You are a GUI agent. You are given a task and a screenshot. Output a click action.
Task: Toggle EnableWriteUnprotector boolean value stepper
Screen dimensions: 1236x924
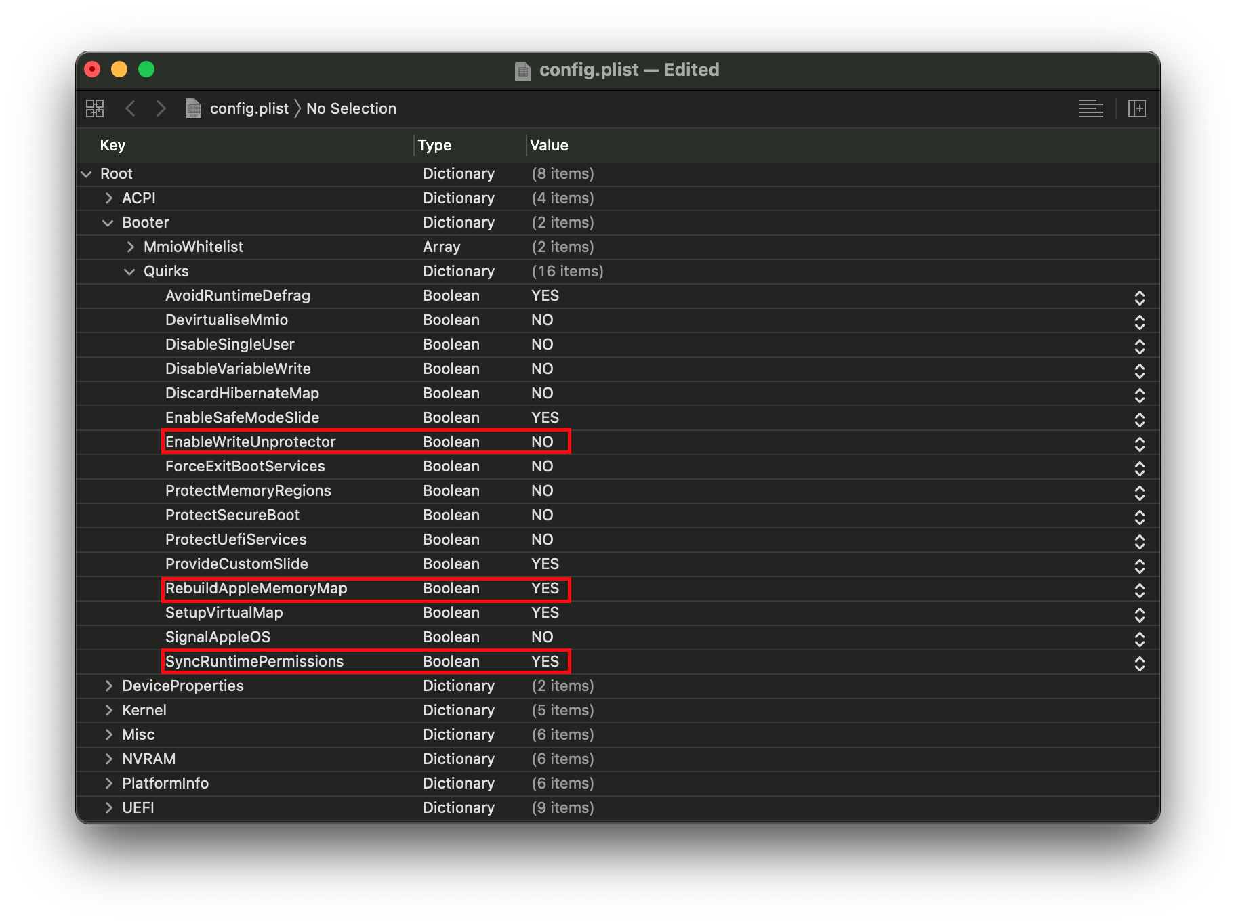[x=1139, y=443]
